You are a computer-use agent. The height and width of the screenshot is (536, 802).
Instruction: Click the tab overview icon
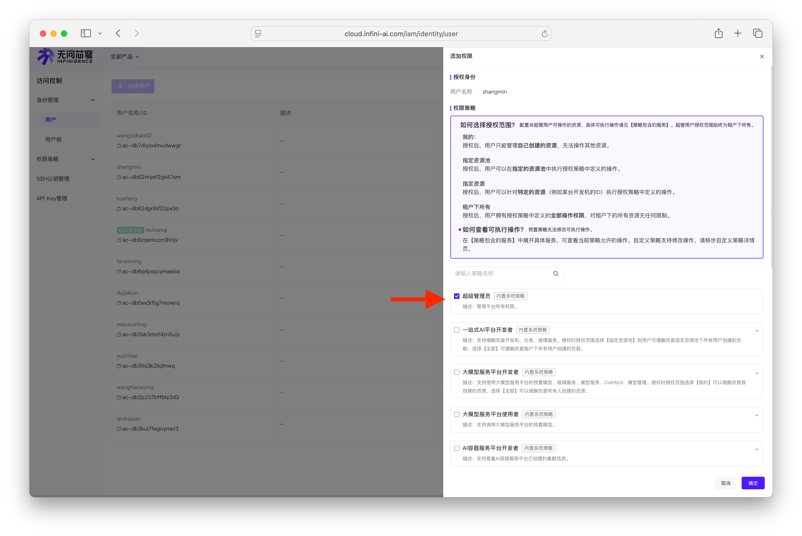pyautogui.click(x=758, y=34)
